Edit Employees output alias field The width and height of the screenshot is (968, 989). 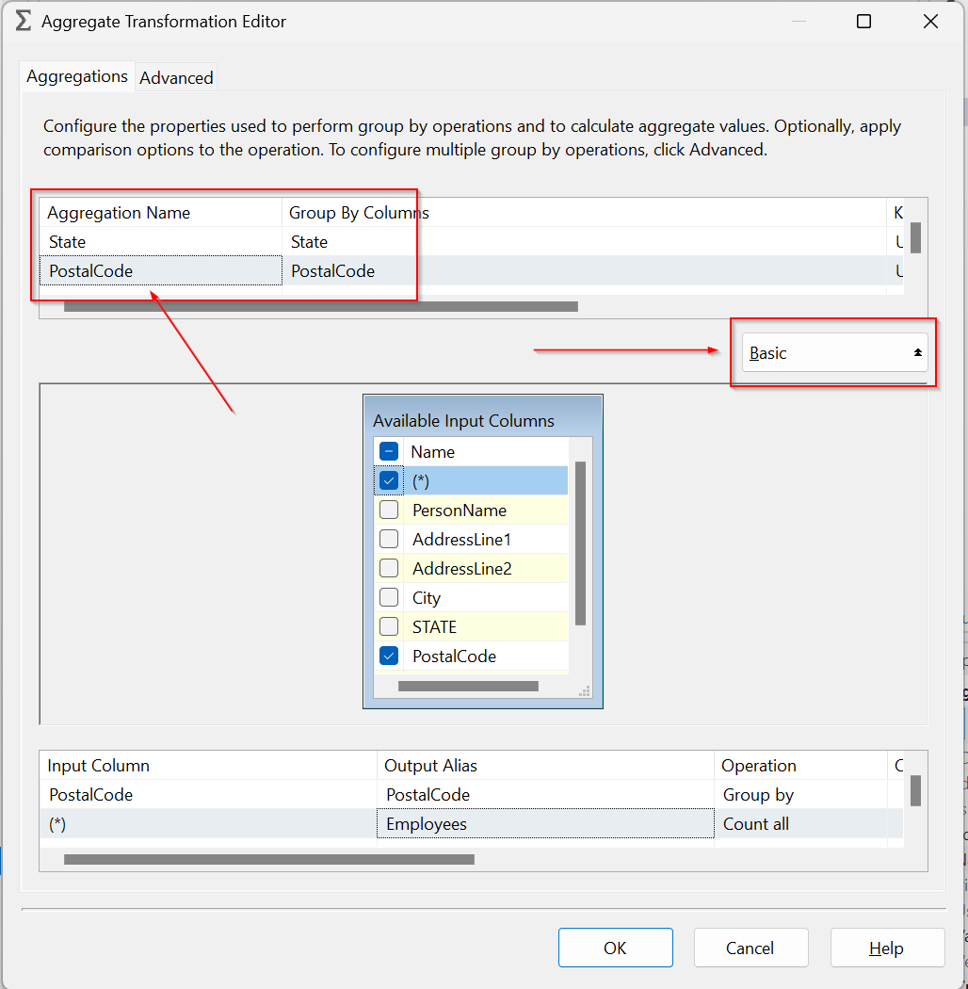point(545,823)
